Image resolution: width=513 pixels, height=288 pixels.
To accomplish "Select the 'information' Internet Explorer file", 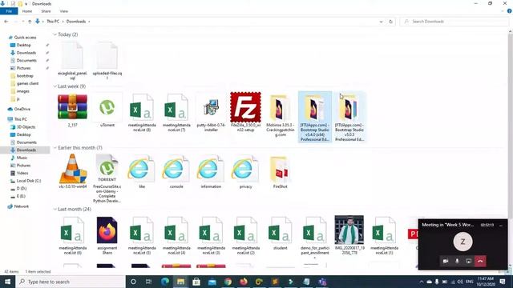I will (x=211, y=171).
